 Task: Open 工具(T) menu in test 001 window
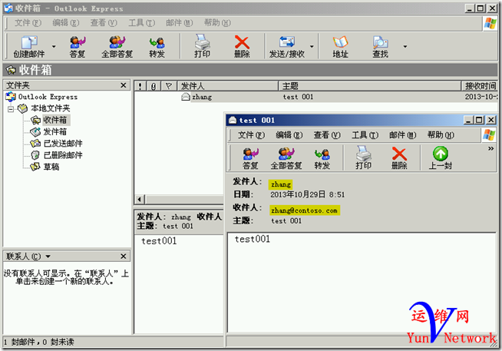(x=365, y=135)
